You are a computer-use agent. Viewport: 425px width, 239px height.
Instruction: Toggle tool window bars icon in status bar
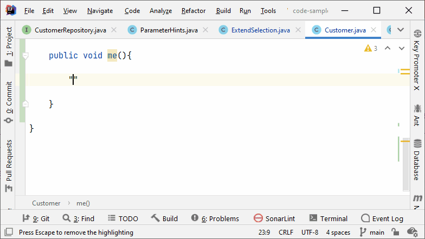click(9, 232)
